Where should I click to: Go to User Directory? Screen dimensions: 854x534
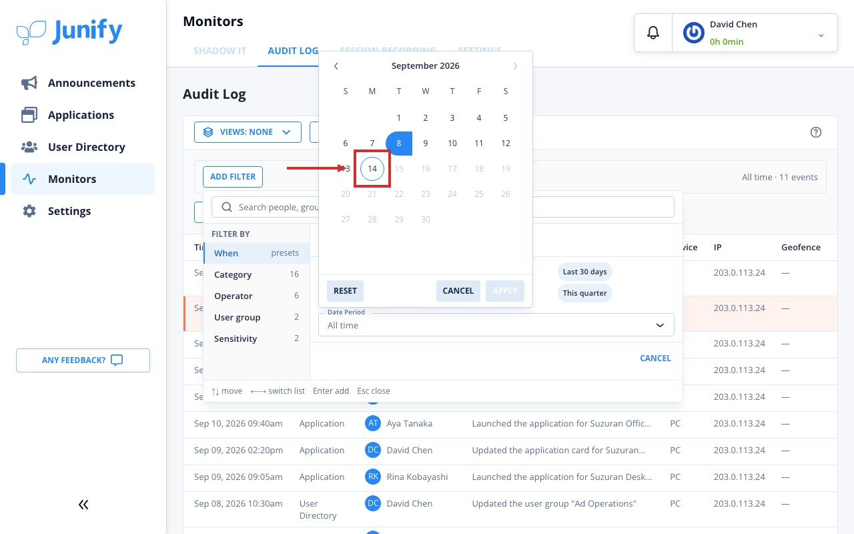pyautogui.click(x=83, y=147)
